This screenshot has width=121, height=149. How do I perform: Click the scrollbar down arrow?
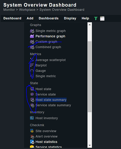point(90,145)
